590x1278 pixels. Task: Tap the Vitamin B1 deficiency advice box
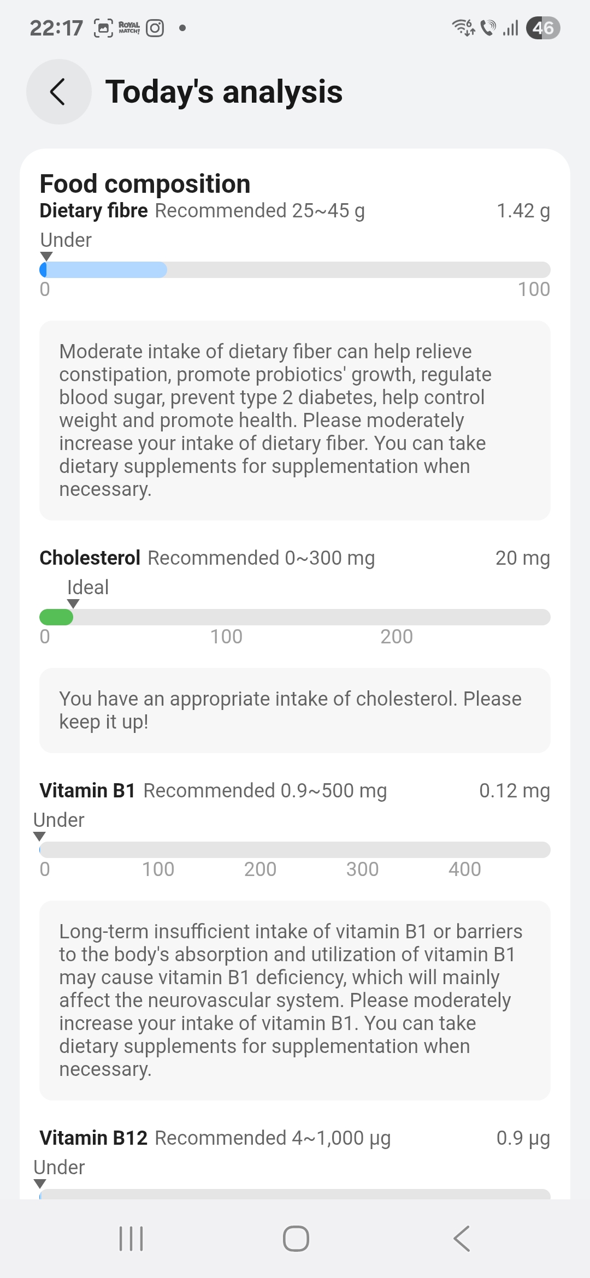point(295,1000)
